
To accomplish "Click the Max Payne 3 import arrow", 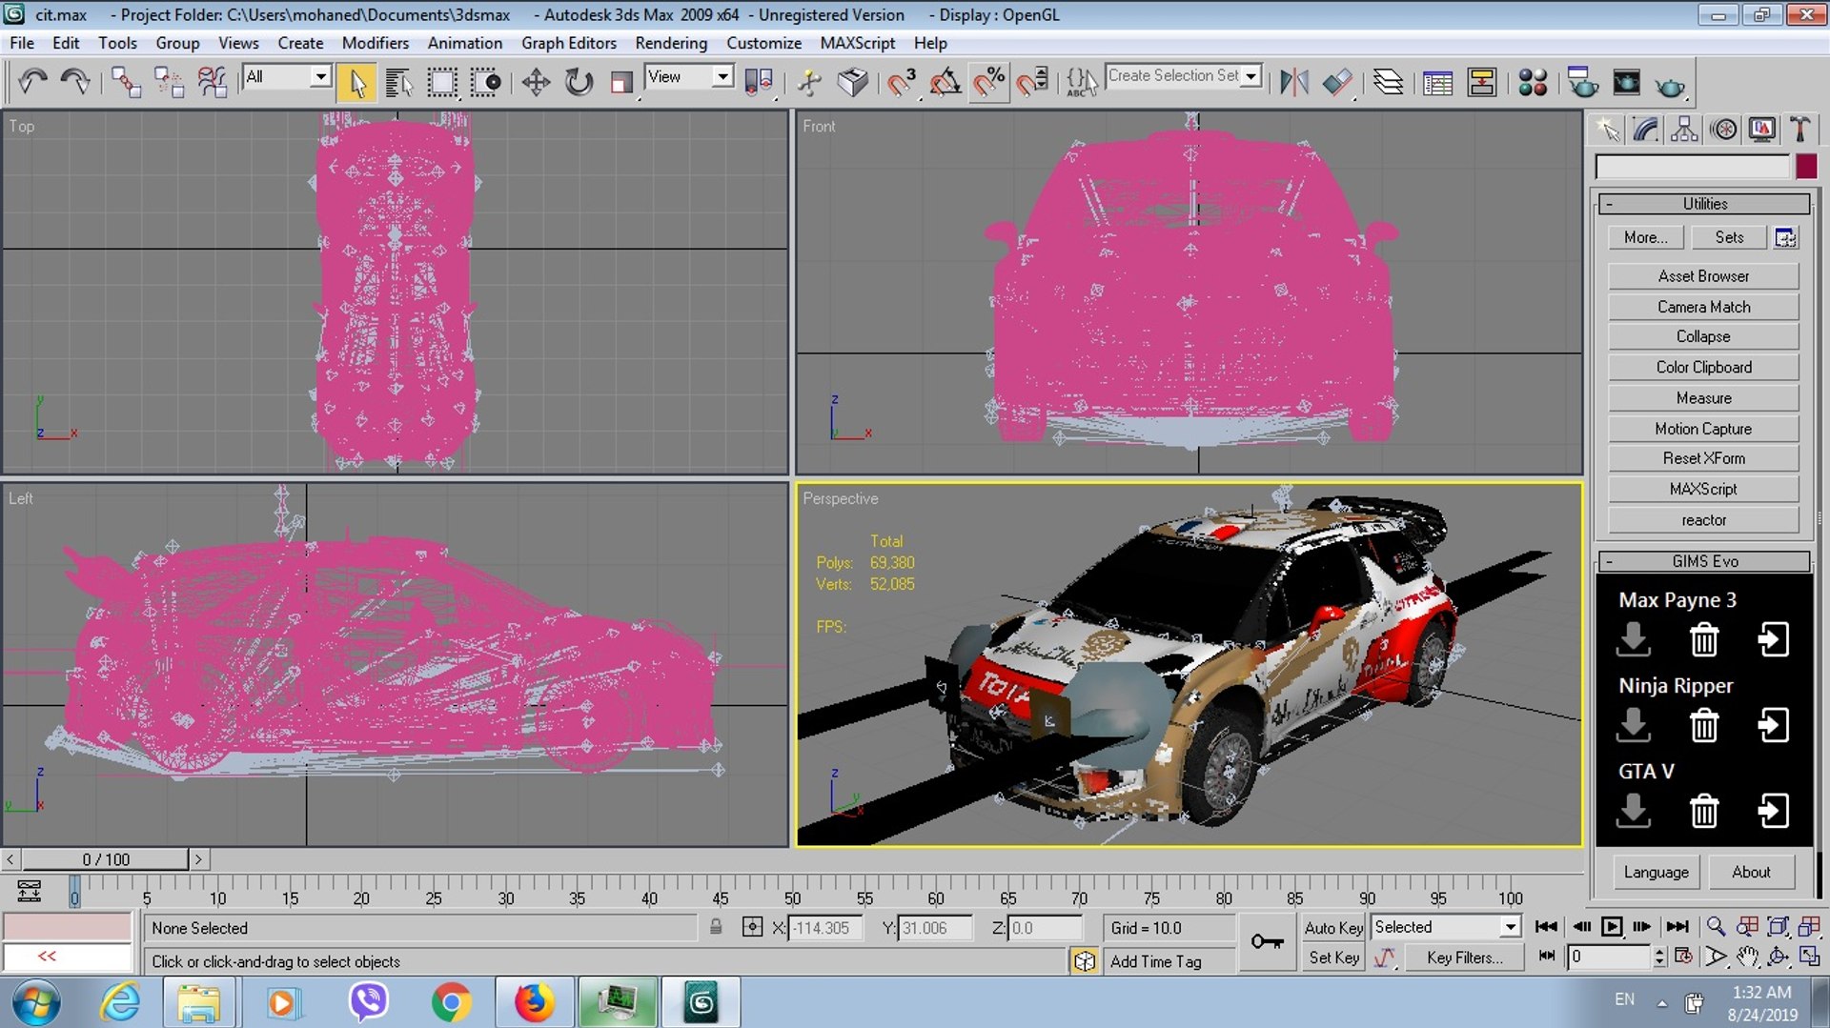I will tap(1633, 639).
